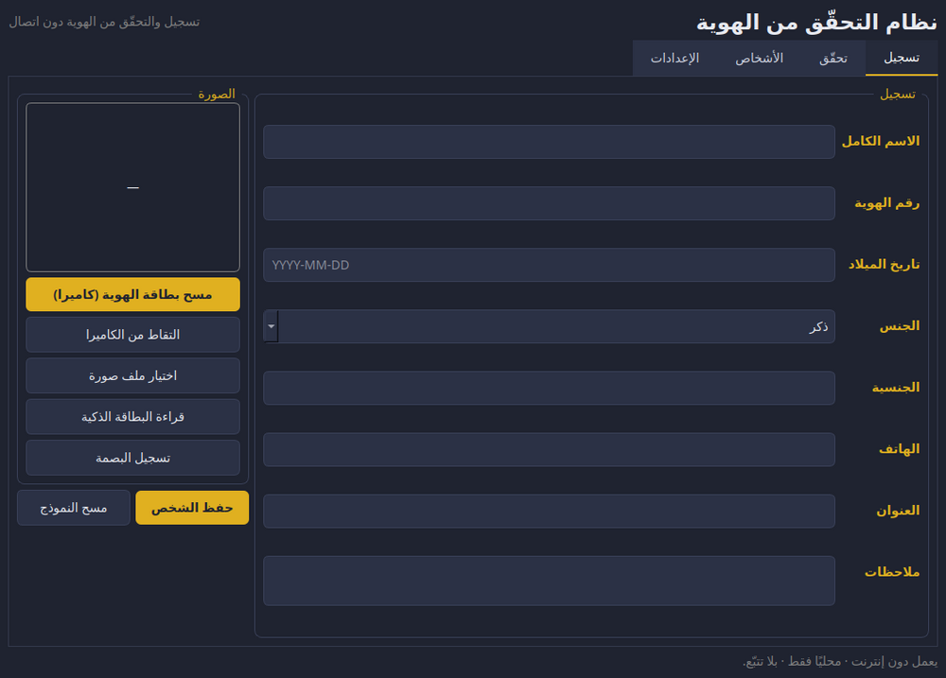Viewport: 946px width, 678px height.
Task: Click the الجنسية label
Action: tap(896, 388)
